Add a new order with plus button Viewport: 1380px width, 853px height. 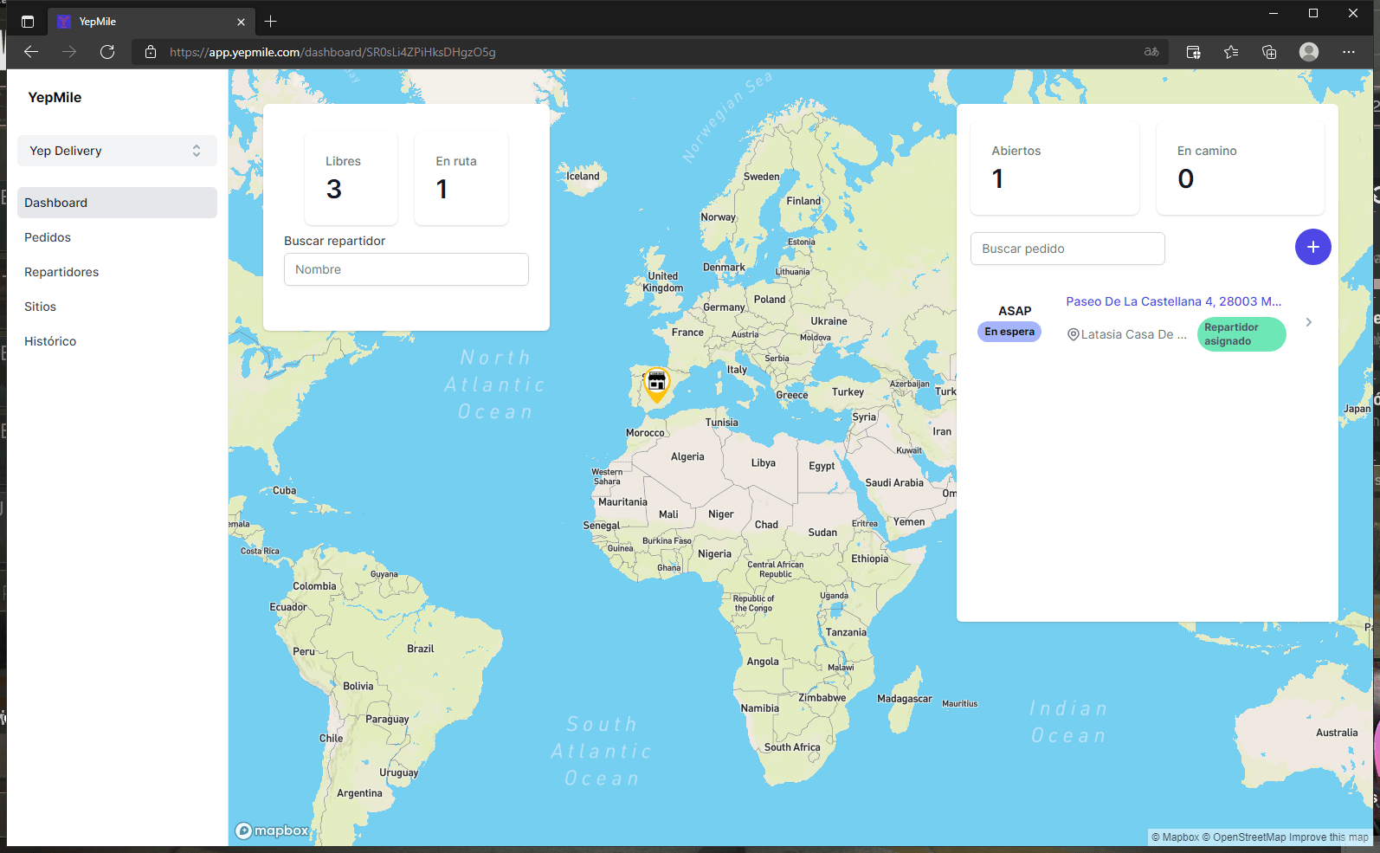pyautogui.click(x=1312, y=247)
